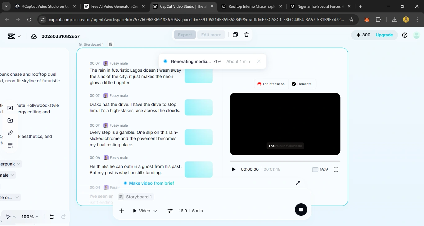Screen dimensions: 424x226
Task: Delete storyboard with the trash icon
Action: (246, 35)
